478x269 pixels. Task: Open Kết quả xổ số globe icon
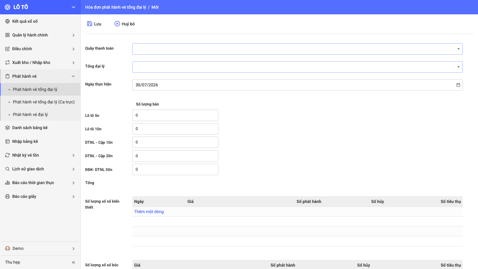point(7,21)
